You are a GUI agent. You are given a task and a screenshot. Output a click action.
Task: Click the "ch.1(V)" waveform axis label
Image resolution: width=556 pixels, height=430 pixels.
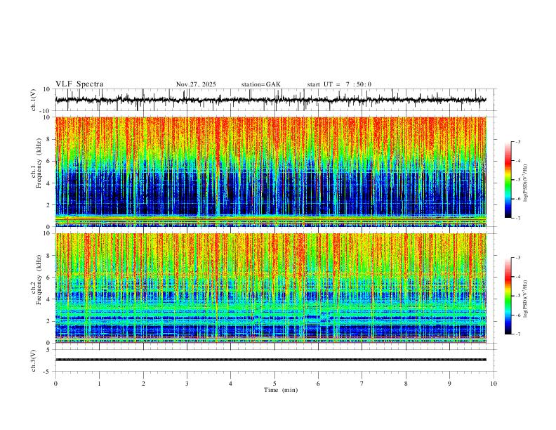(34, 100)
